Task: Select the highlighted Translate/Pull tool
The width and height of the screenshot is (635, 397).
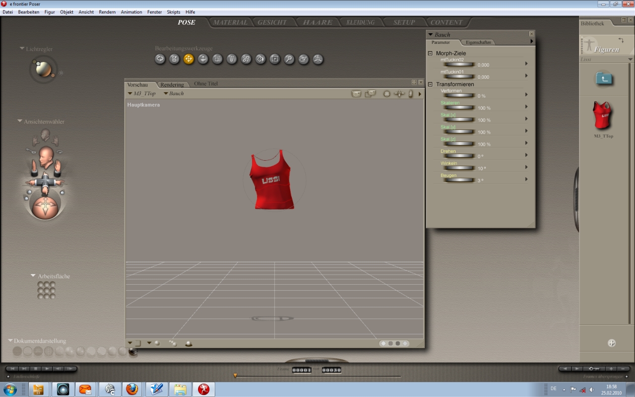Action: (x=188, y=59)
